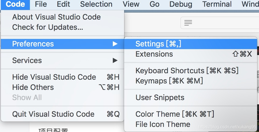
Task: Click the text lines icon in toolbar field
Action: point(188,23)
